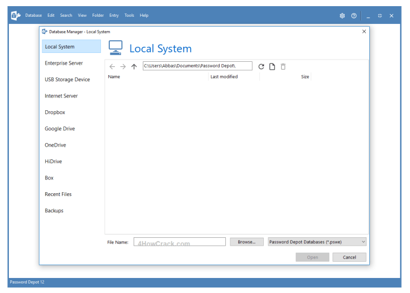Image resolution: width=410 pixels, height=293 pixels.
Task: Click 'Password Depot 12' status bar text
Action: pyautogui.click(x=27, y=282)
